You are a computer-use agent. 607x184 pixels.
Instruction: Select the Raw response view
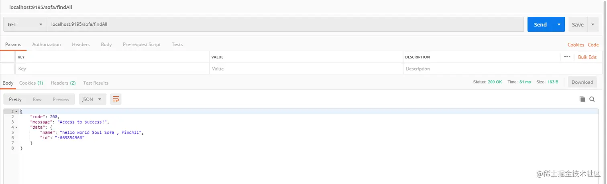(37, 99)
